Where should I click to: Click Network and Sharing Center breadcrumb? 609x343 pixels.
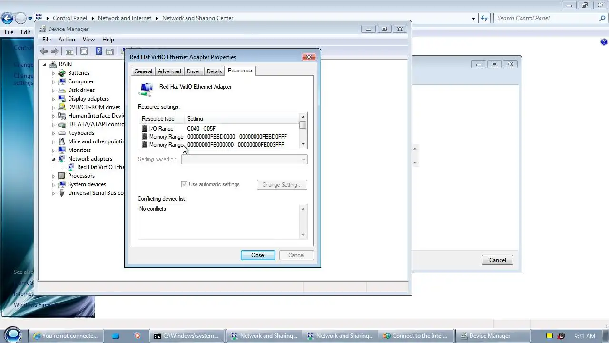(x=198, y=18)
